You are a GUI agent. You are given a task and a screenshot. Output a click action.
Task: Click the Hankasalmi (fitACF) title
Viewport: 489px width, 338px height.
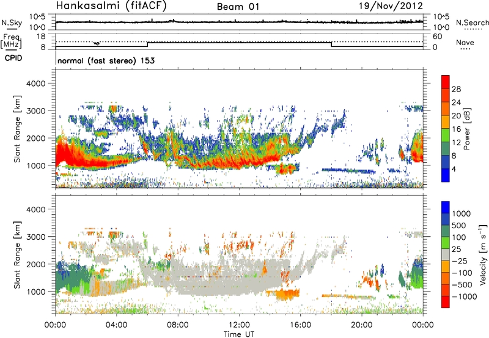pos(111,6)
